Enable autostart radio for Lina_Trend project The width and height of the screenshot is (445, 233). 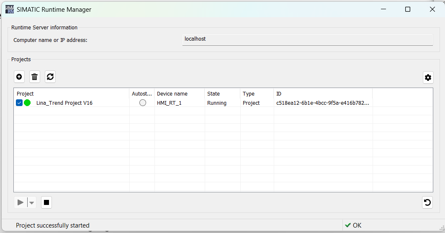143,103
